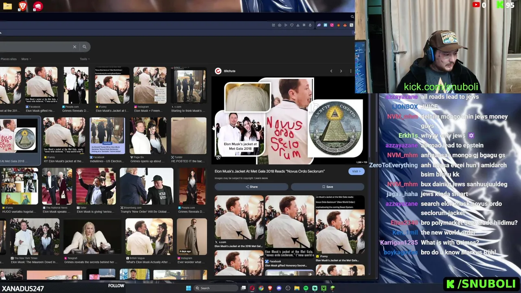Click the MetaMask fox extension icon

(345, 25)
